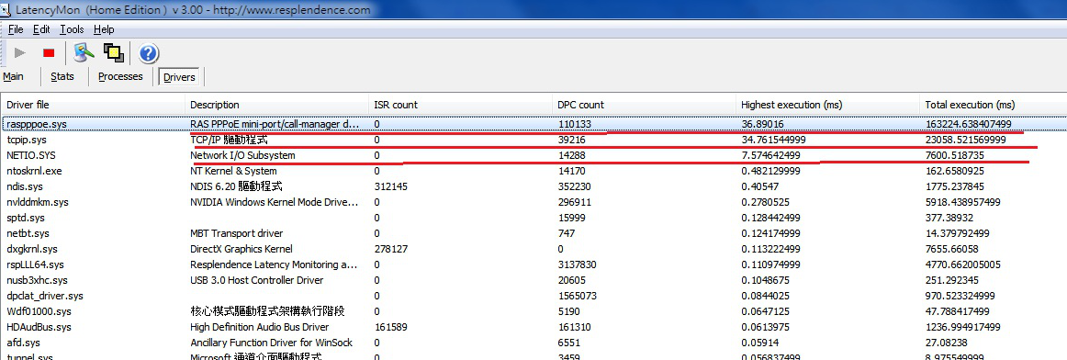Sort by Highest execution (ms) column

827,105
